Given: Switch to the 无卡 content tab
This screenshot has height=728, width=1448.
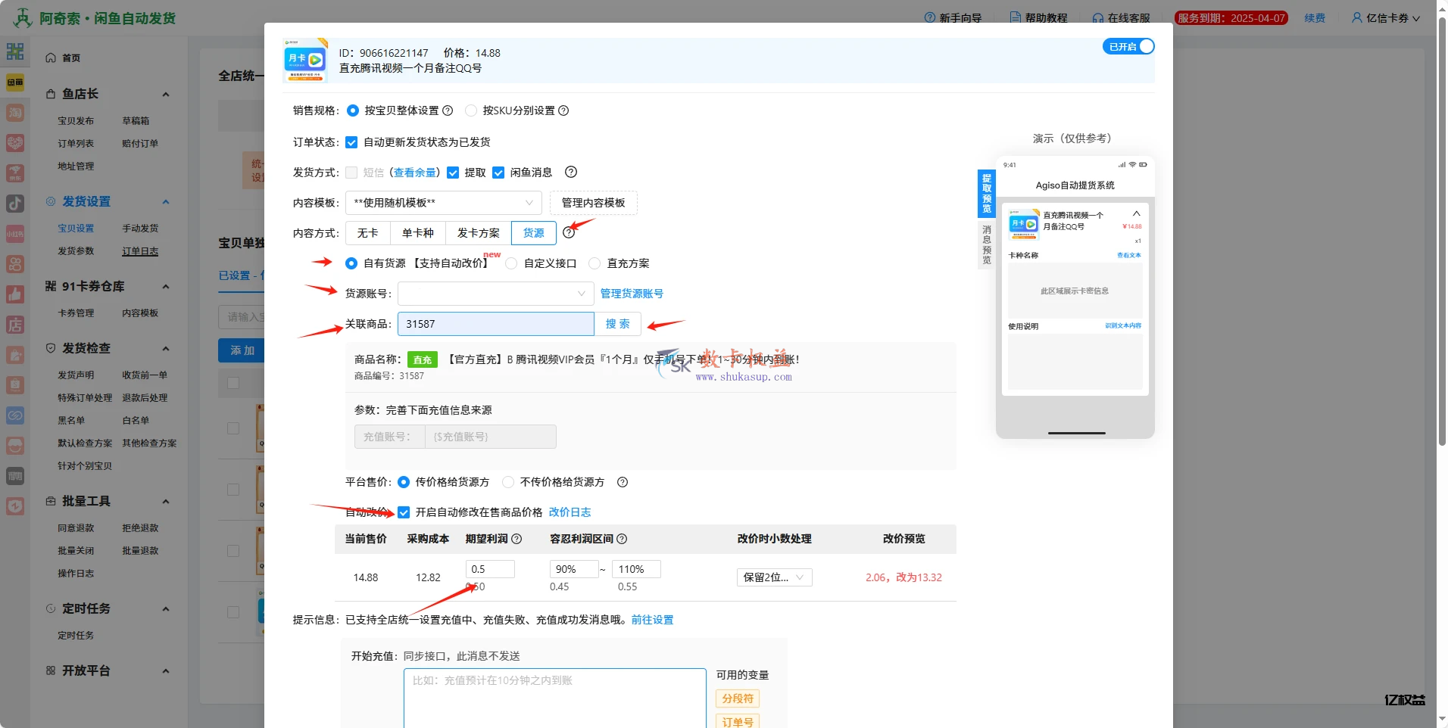Looking at the screenshot, I should pos(367,233).
